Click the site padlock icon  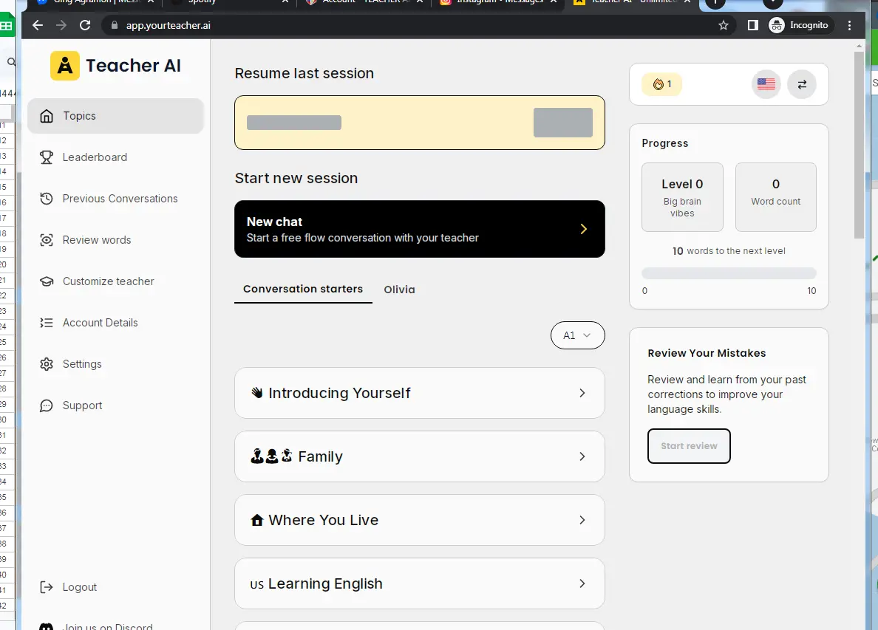(115, 25)
